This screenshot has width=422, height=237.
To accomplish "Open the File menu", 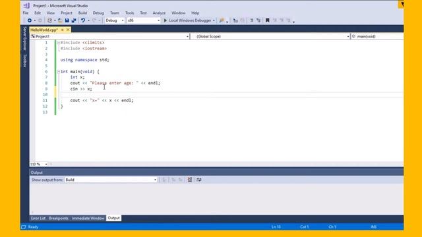I will tap(26, 13).
